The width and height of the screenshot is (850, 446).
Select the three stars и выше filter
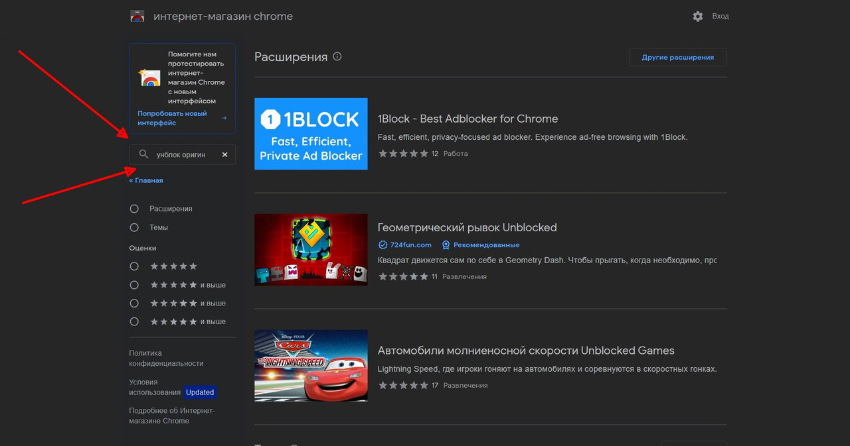[x=134, y=303]
